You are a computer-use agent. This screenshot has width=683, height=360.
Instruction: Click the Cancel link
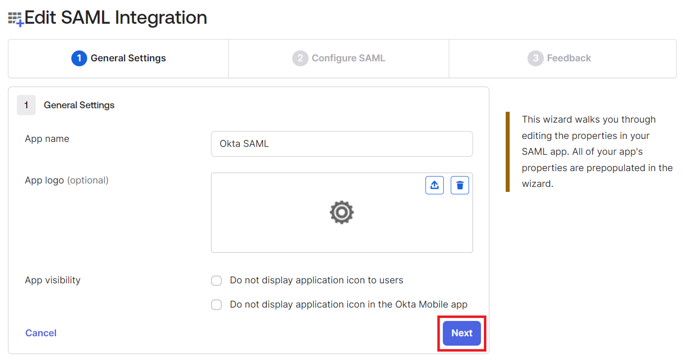41,333
